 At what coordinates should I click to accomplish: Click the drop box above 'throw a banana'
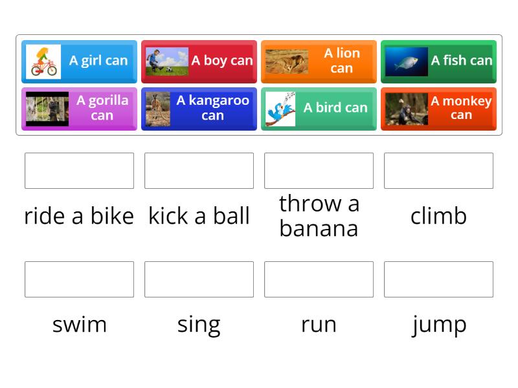tap(319, 171)
